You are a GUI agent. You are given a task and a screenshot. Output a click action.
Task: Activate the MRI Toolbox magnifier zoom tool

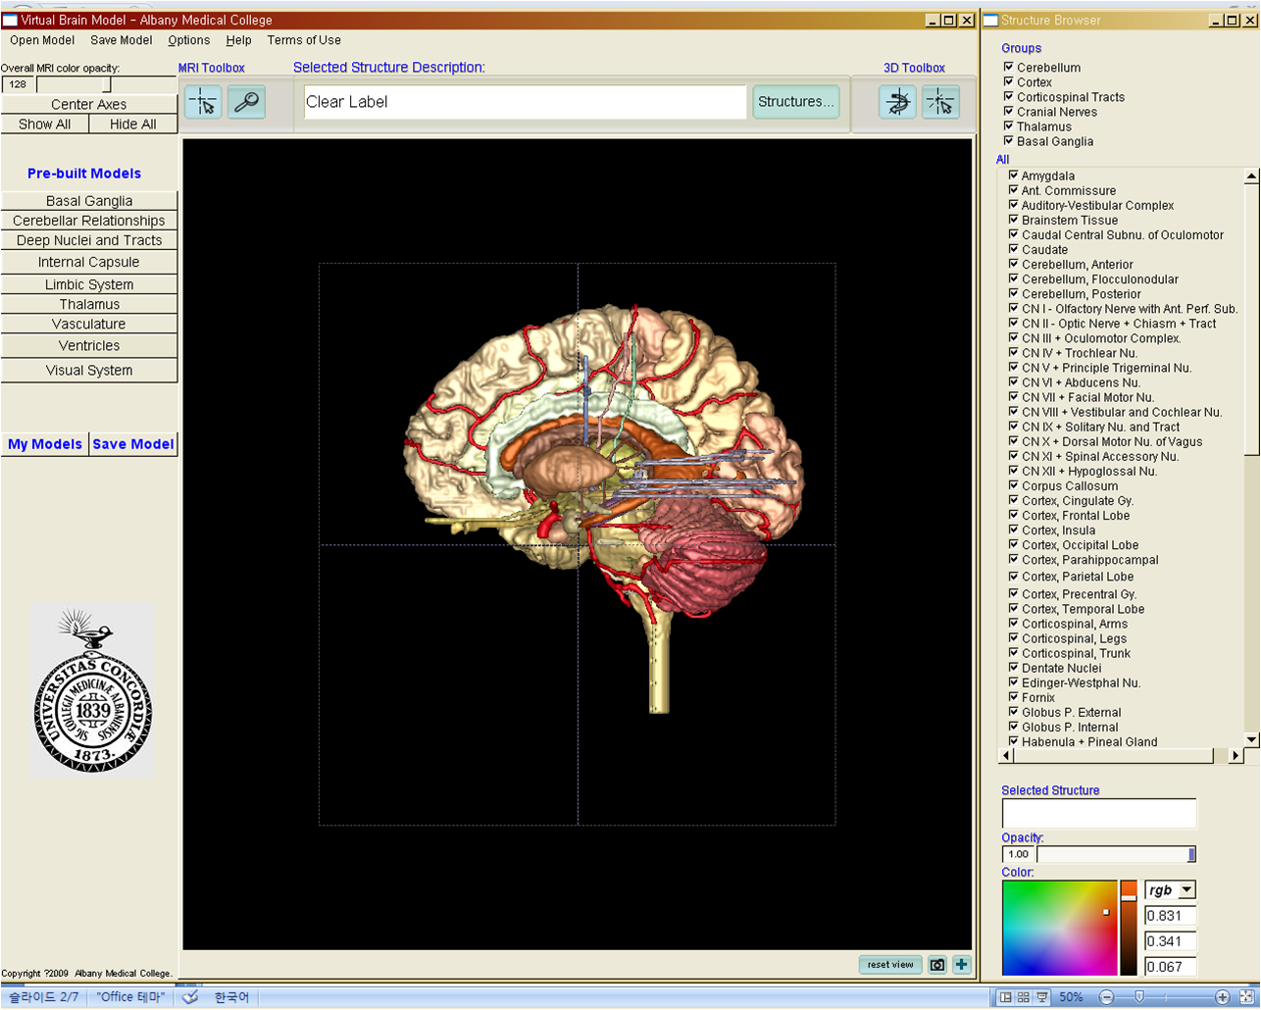[x=246, y=102]
